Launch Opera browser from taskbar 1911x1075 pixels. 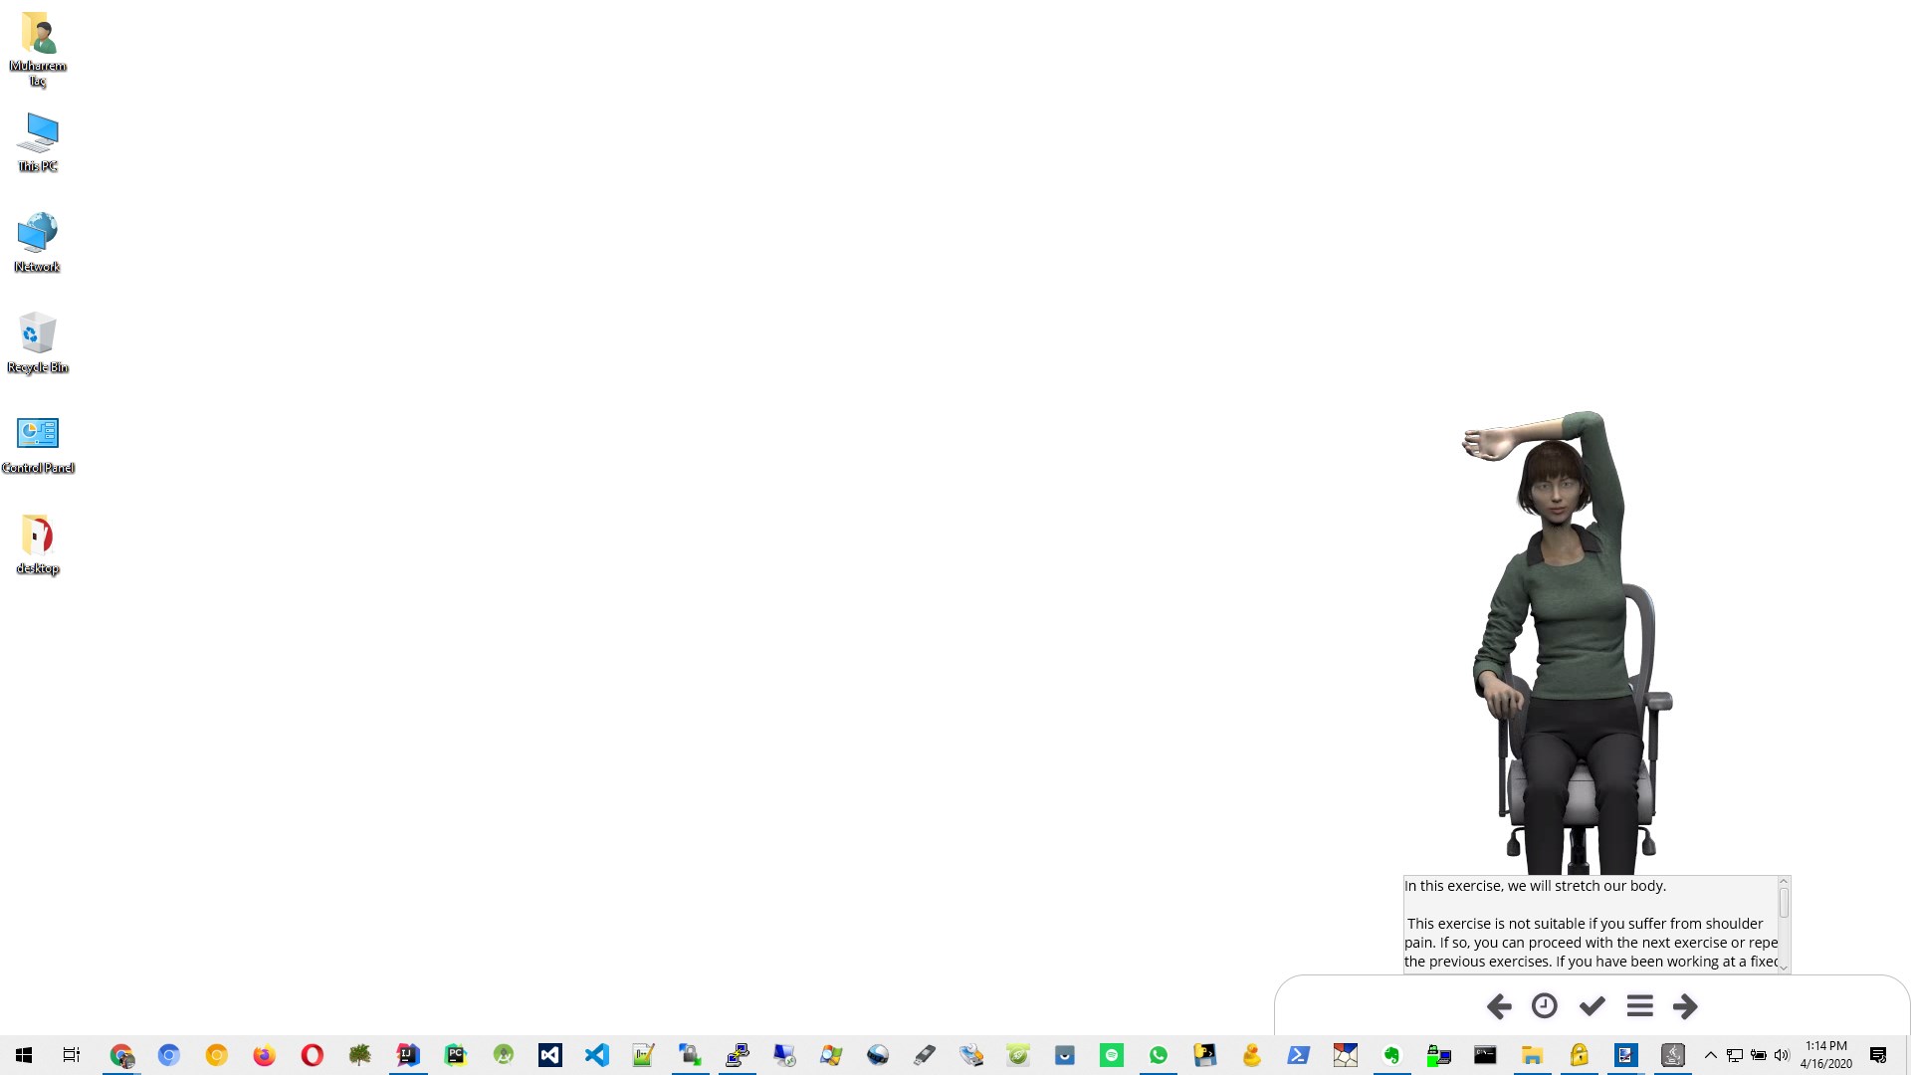click(312, 1055)
